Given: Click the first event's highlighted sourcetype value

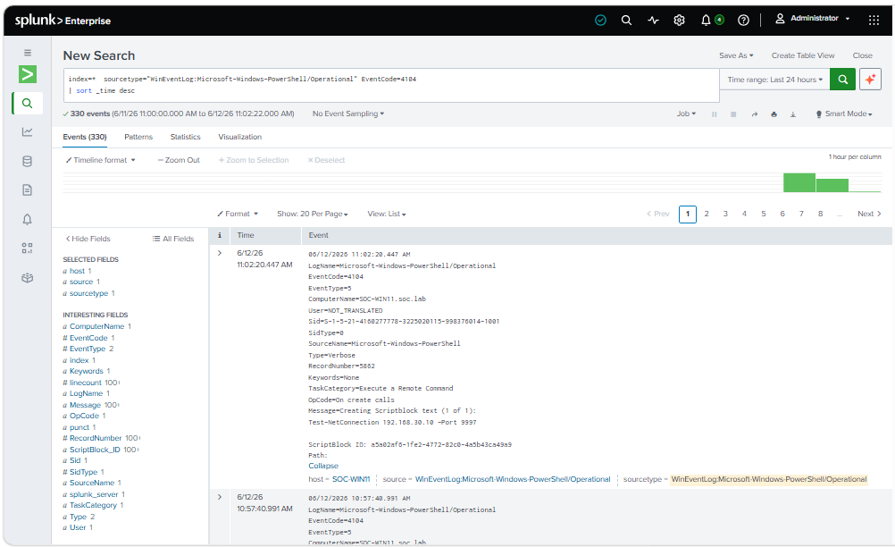Looking at the screenshot, I should point(769,479).
